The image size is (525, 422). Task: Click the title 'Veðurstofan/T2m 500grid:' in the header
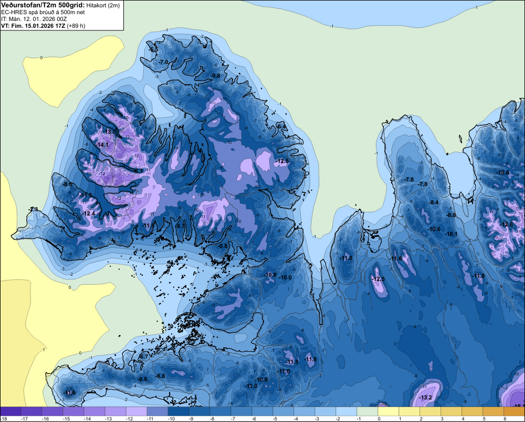(x=43, y=5)
